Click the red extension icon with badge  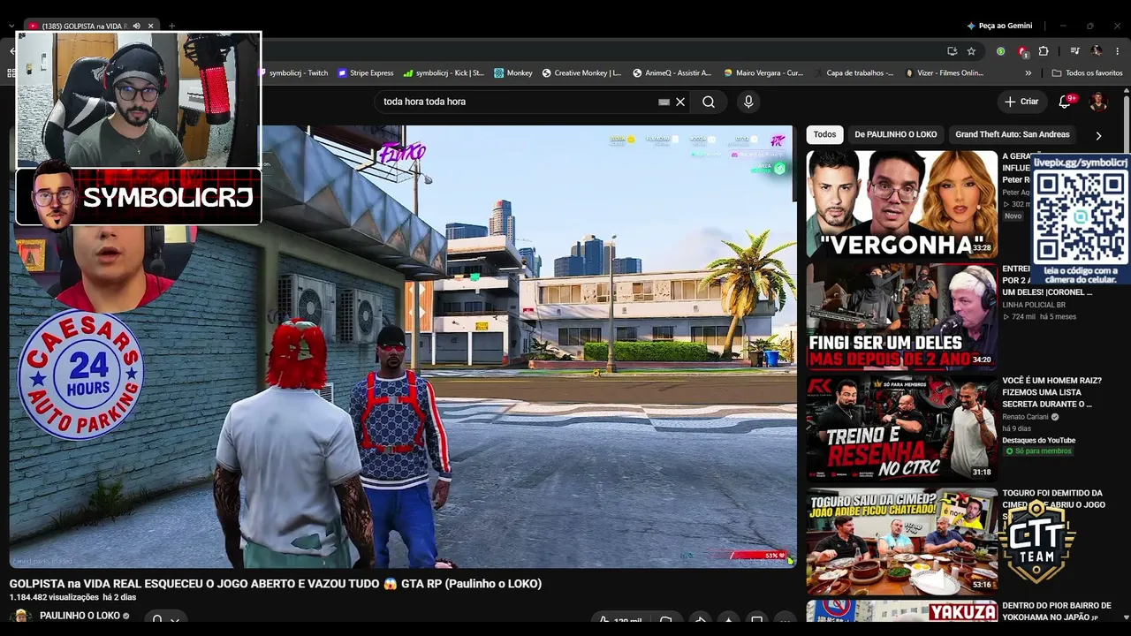tap(1022, 51)
